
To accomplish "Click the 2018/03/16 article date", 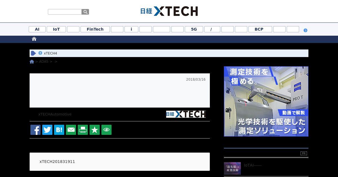I will (196, 80).
